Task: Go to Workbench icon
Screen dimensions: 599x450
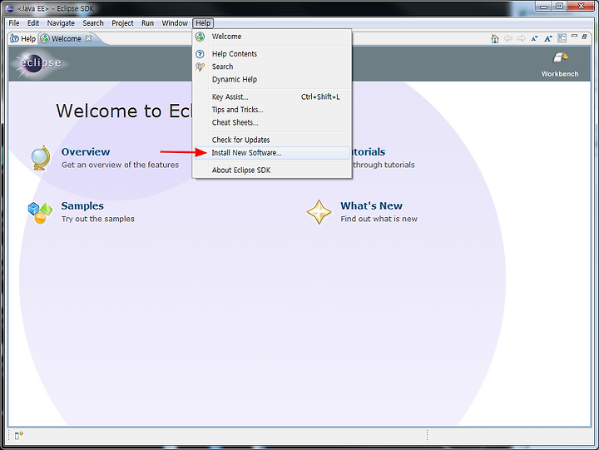Action: click(x=561, y=58)
